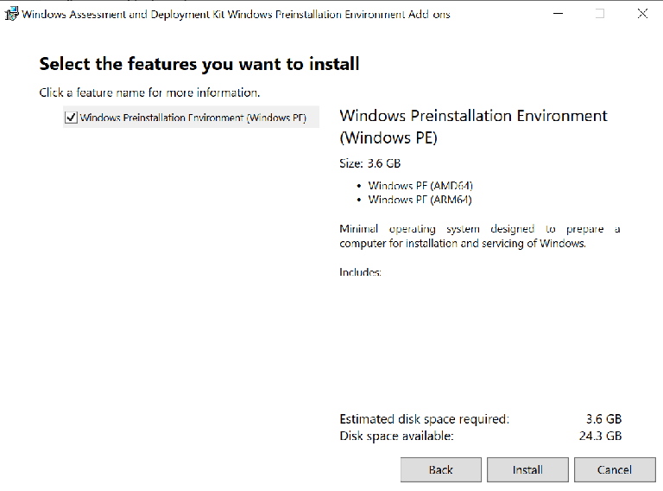663x491 pixels.
Task: Click the 'Click a feature name for more information' hint
Action: 149,92
